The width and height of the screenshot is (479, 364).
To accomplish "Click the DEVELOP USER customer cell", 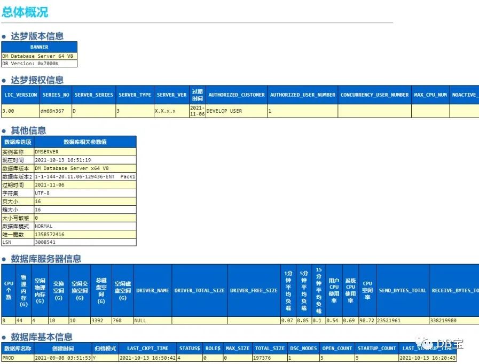I will (x=237, y=111).
